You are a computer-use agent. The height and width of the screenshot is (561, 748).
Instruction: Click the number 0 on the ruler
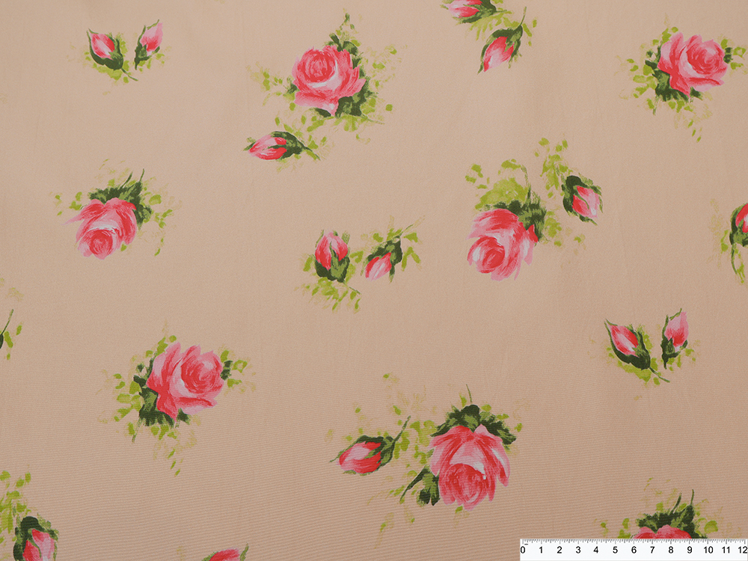point(523,550)
